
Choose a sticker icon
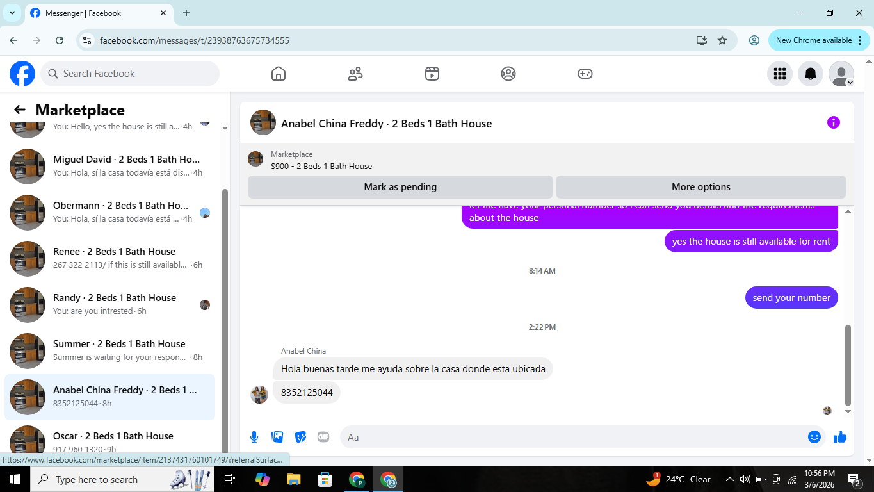300,437
